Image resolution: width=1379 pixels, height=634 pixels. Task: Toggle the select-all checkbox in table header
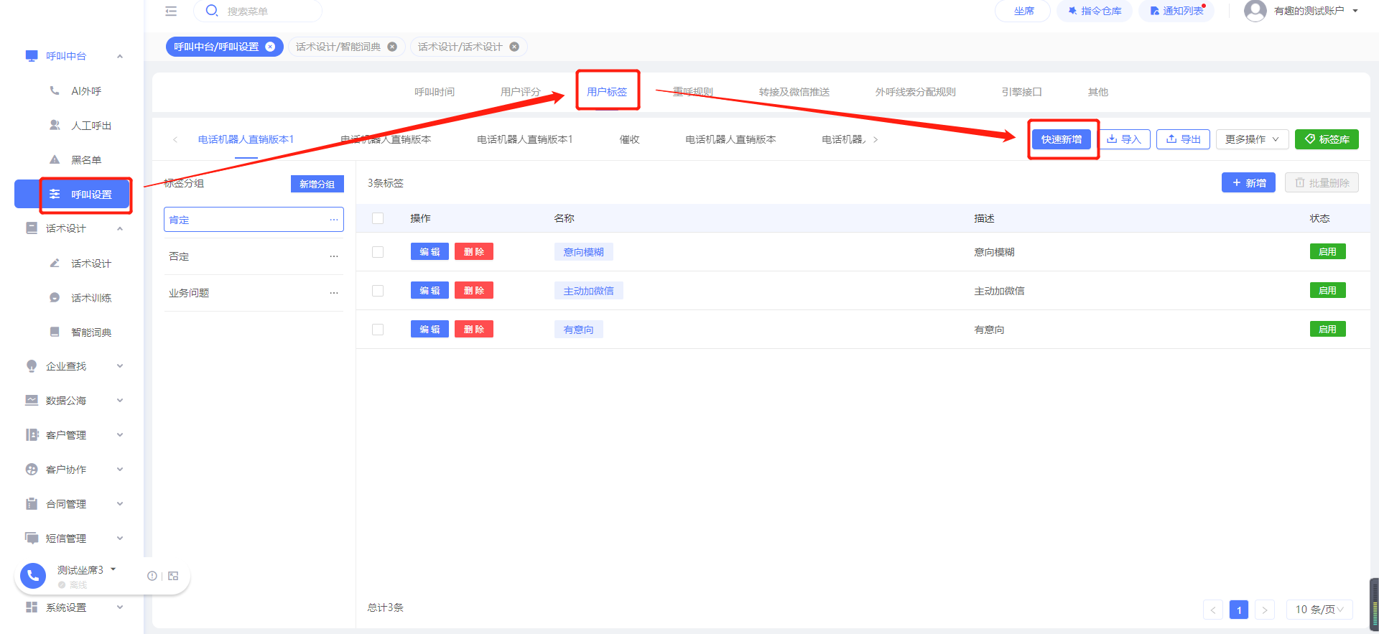pyautogui.click(x=378, y=218)
